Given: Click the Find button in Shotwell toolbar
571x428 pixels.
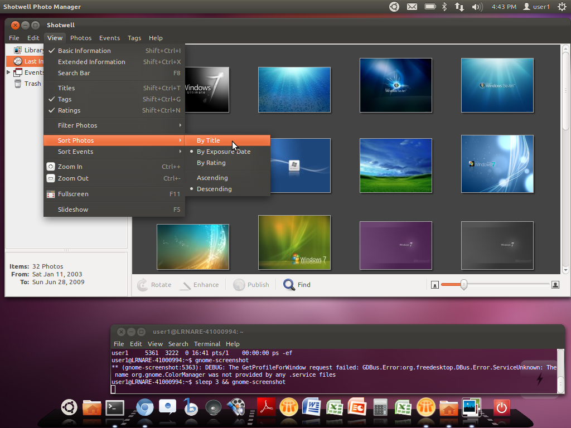Looking at the screenshot, I should 297,285.
